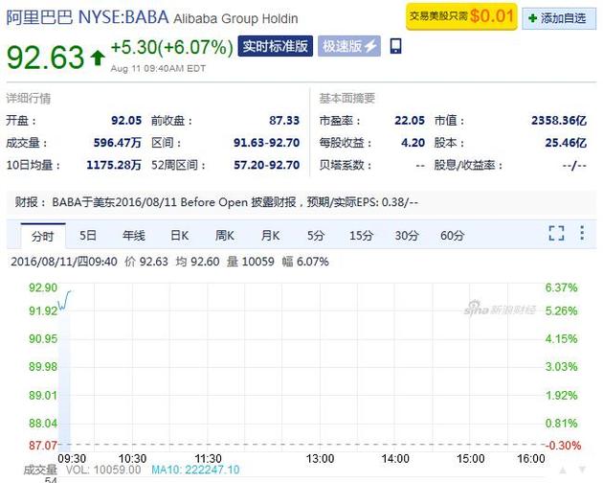This screenshot has width=603, height=483.
Task: Click the previous close value 87.33
Action: (284, 120)
